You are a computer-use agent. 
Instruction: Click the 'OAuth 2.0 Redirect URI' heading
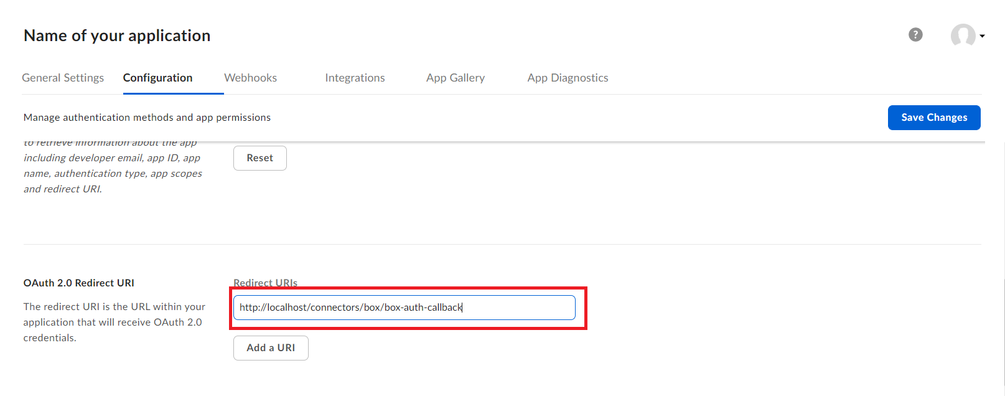point(79,283)
